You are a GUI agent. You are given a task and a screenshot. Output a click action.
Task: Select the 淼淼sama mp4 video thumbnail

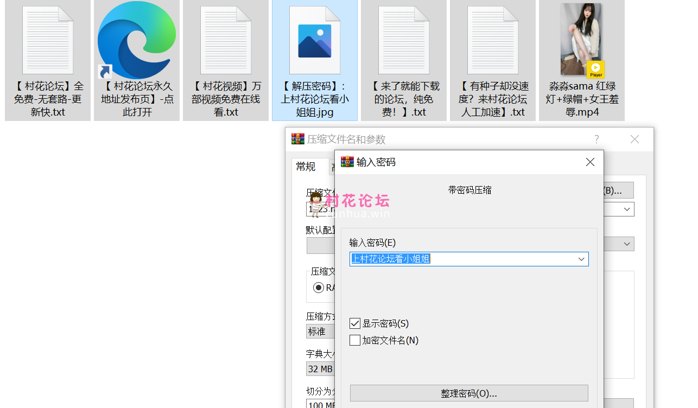(582, 40)
